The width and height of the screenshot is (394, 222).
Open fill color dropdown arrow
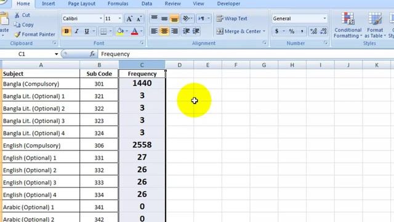coord(127,31)
